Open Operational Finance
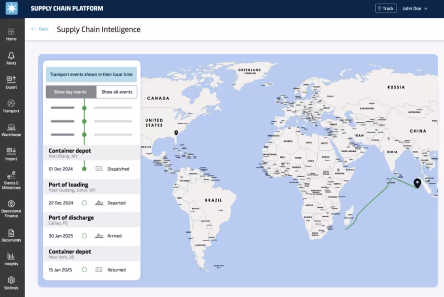The width and height of the screenshot is (444, 297). 11,208
